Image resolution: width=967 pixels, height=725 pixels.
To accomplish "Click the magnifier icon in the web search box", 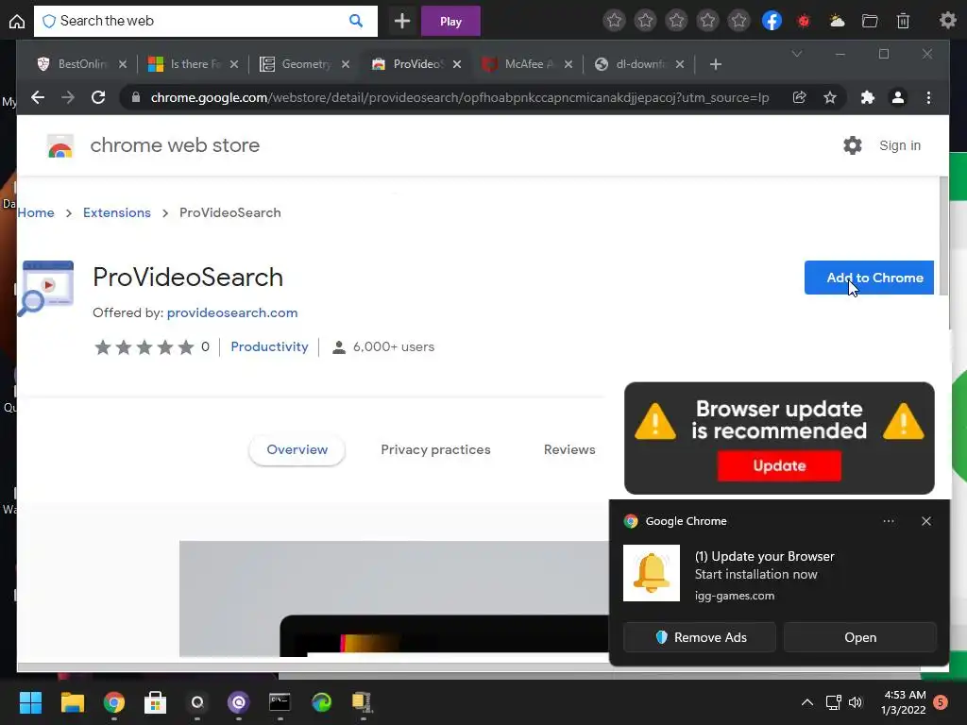I will [x=356, y=21].
